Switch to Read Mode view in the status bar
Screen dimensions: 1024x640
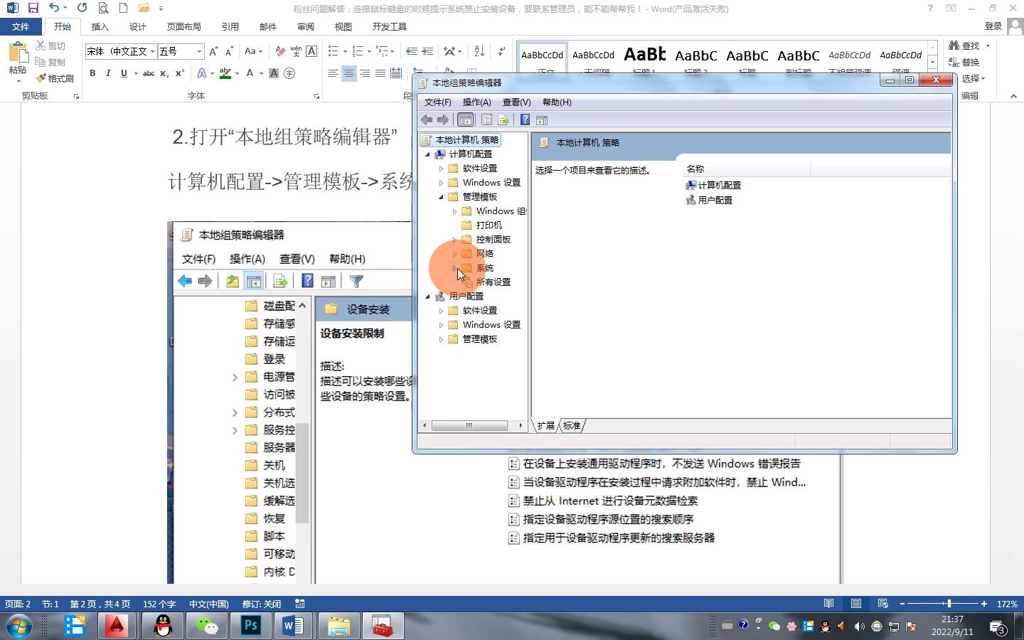coord(829,603)
